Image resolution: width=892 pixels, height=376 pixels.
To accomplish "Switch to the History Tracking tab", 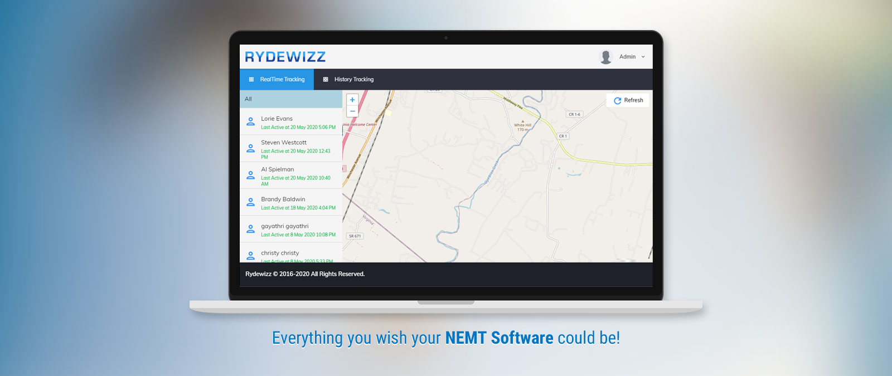I will (348, 80).
